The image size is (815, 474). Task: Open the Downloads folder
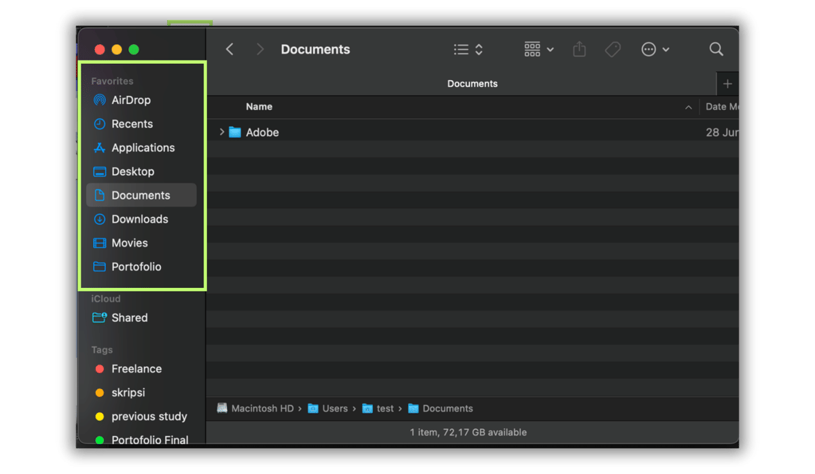(139, 219)
